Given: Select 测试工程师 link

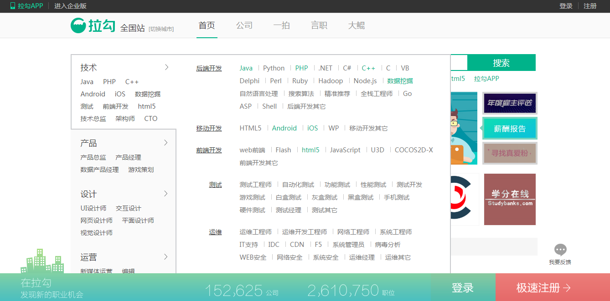Looking at the screenshot, I should click(256, 185).
